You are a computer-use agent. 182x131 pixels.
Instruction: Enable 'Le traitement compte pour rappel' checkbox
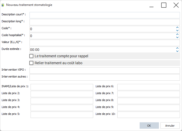[31, 56]
